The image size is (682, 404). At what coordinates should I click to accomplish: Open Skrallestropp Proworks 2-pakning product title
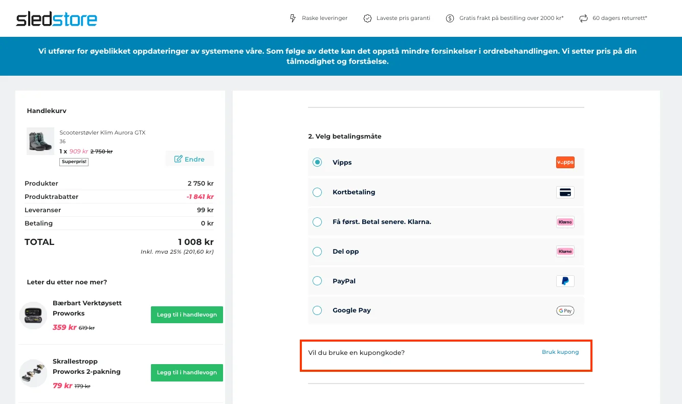[86, 366]
